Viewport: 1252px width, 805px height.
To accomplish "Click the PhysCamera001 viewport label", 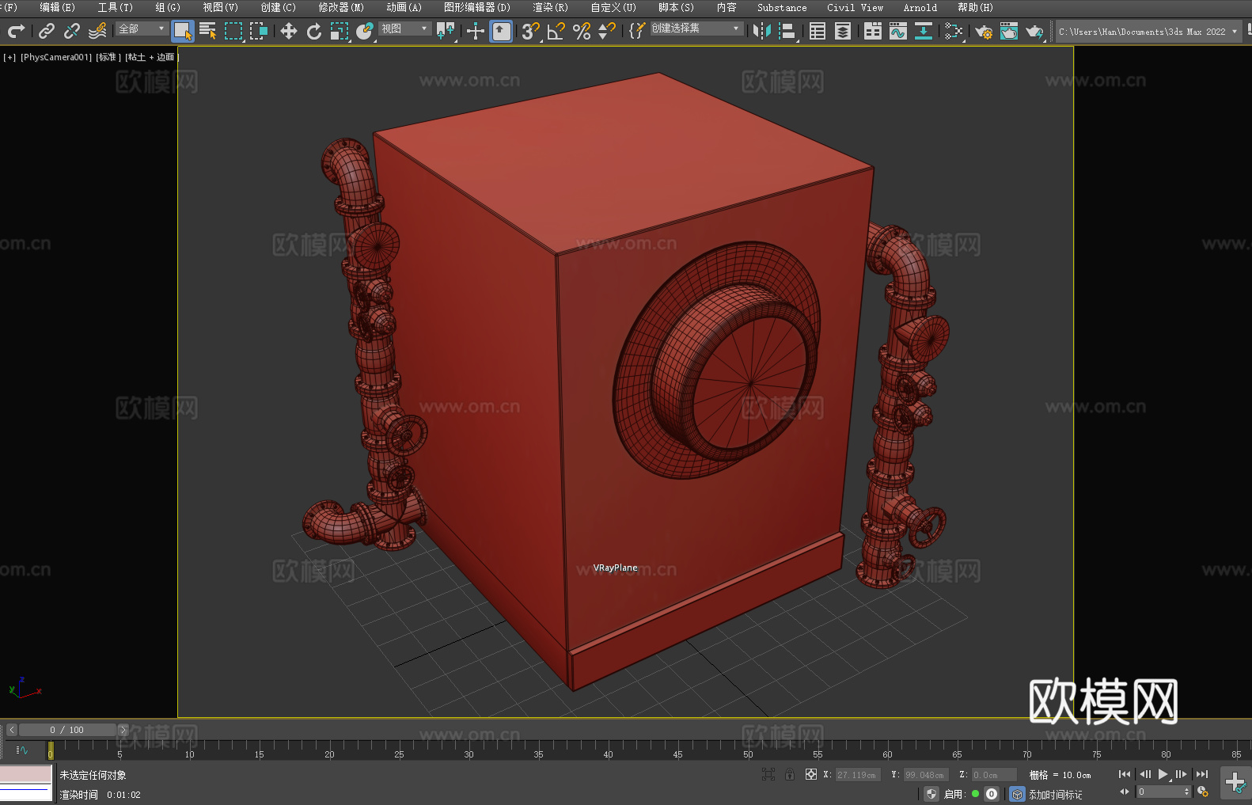I will click(x=56, y=57).
